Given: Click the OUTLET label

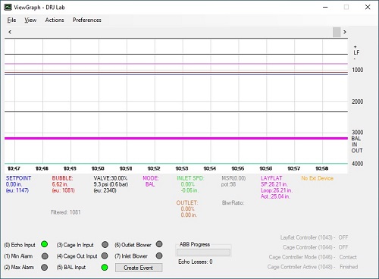Looking at the screenshot, I should (187, 202).
